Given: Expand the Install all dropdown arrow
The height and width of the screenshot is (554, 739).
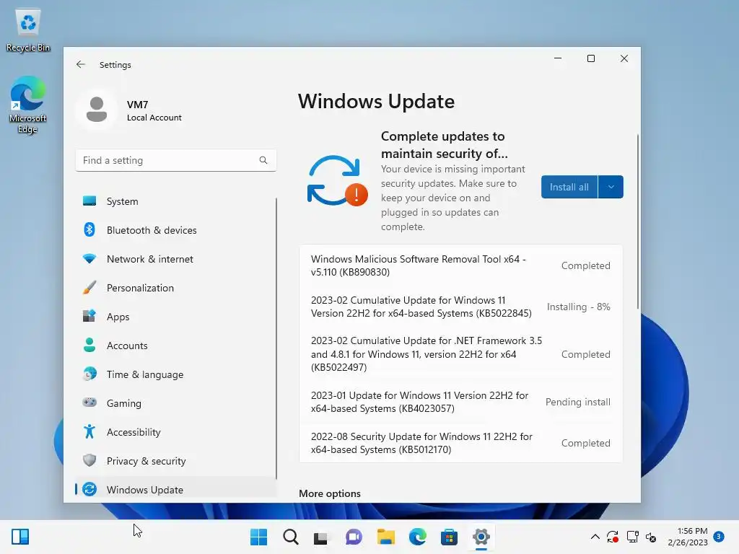Looking at the screenshot, I should [611, 187].
